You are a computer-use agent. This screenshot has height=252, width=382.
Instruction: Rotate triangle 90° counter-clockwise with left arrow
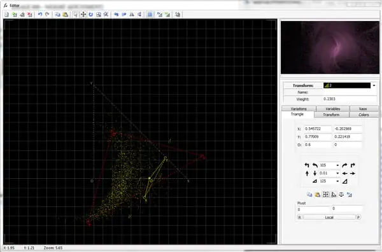[307, 165]
